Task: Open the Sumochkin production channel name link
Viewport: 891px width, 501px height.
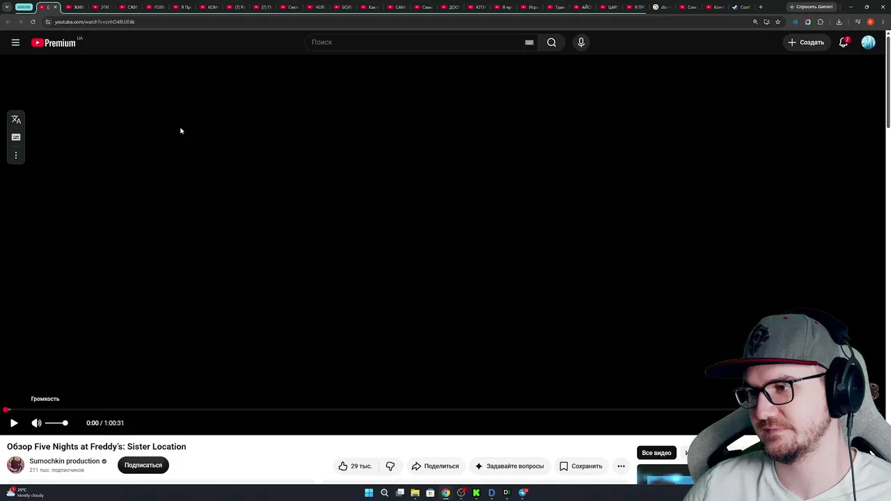Action: pos(65,461)
